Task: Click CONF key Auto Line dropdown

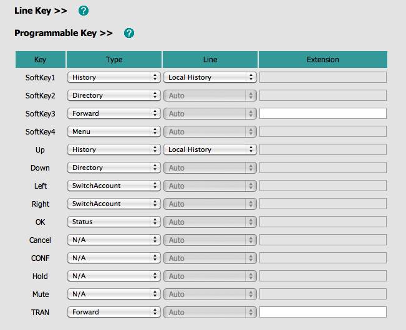Action: [x=210, y=258]
